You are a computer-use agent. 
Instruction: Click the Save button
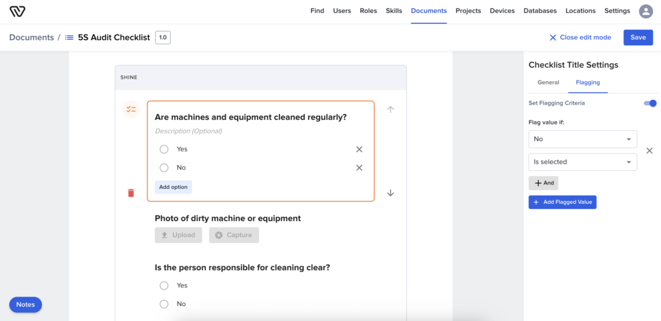click(x=638, y=37)
